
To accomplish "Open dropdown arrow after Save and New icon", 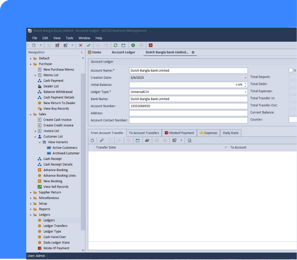I will tap(72, 45).
